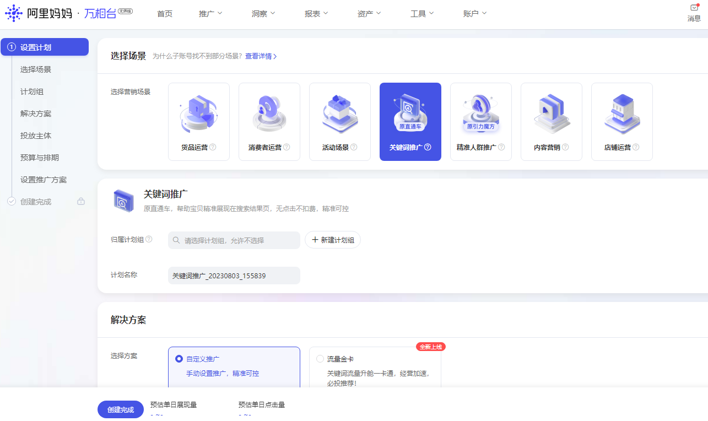Click help icon next to 关键词推广
Screen dimensions: 708x421
coord(428,147)
